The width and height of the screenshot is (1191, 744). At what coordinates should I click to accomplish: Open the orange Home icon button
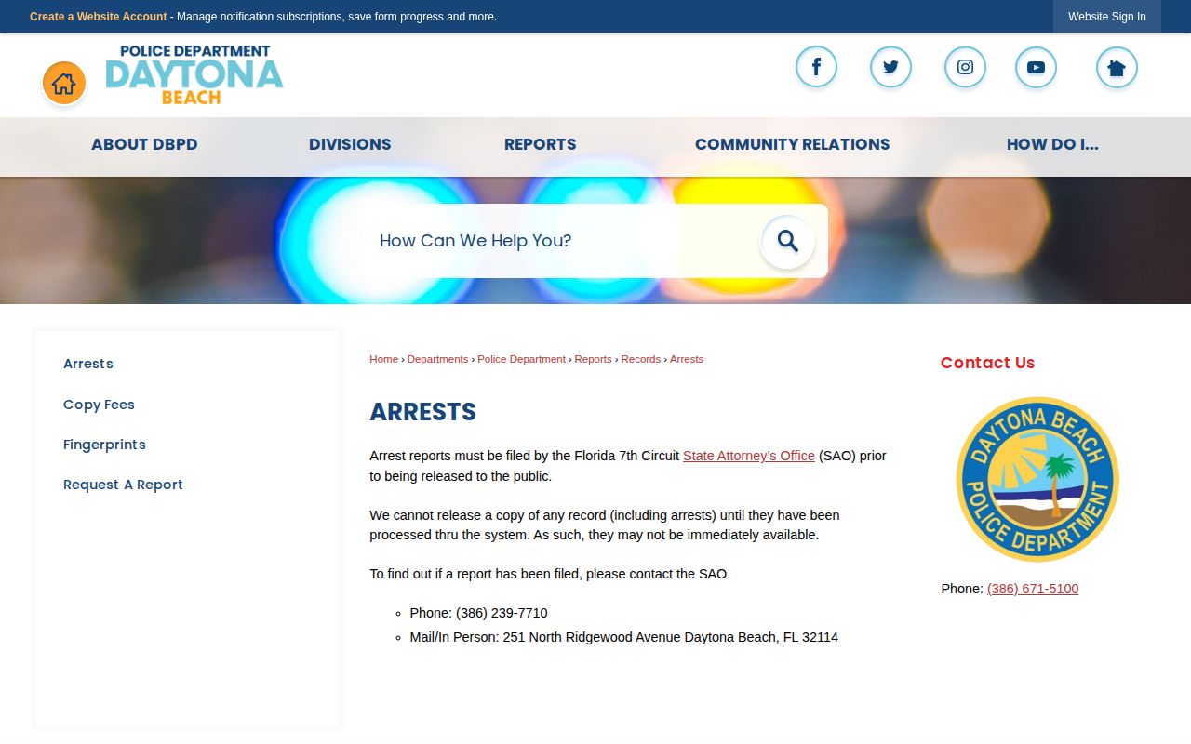coord(64,84)
